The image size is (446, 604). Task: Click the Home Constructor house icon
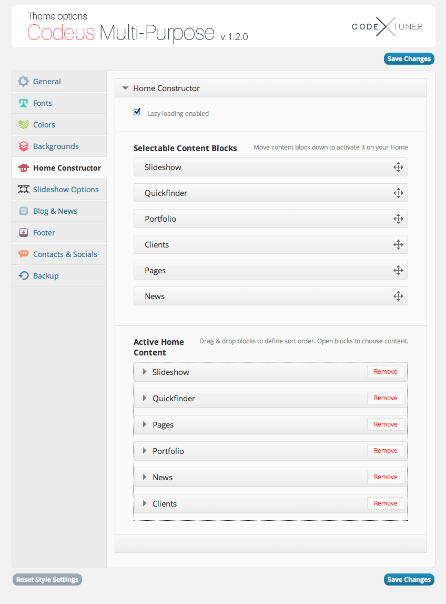24,167
